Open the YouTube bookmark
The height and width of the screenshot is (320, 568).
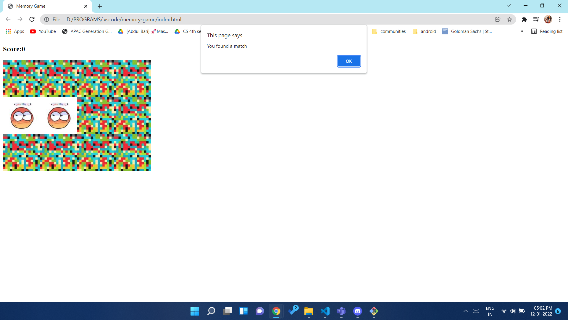(43, 31)
